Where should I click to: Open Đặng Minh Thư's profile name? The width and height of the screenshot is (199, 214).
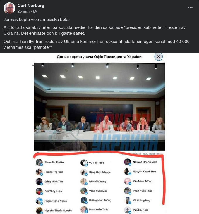coord(54,182)
